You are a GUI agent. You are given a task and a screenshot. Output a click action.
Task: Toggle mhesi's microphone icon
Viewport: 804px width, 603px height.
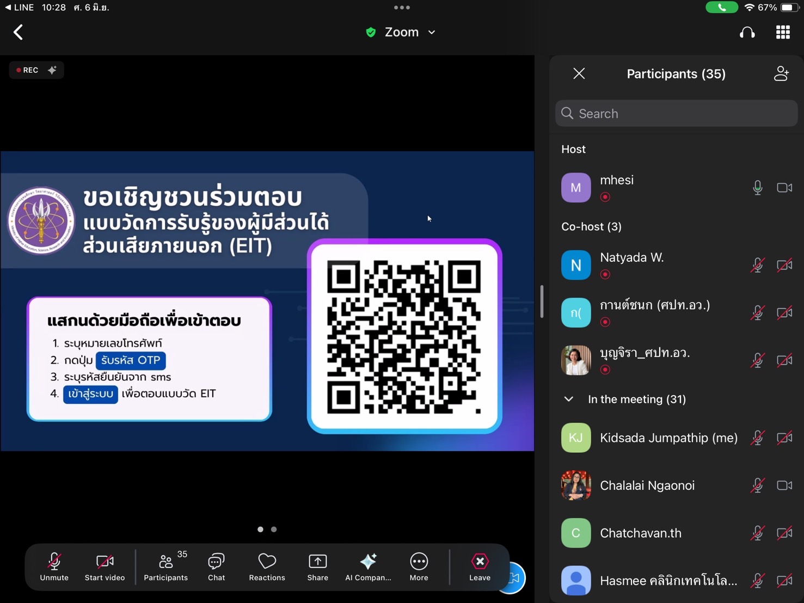(x=757, y=188)
